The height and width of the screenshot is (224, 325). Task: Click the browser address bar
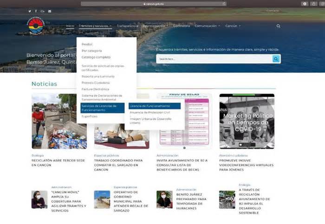[x=153, y=4]
